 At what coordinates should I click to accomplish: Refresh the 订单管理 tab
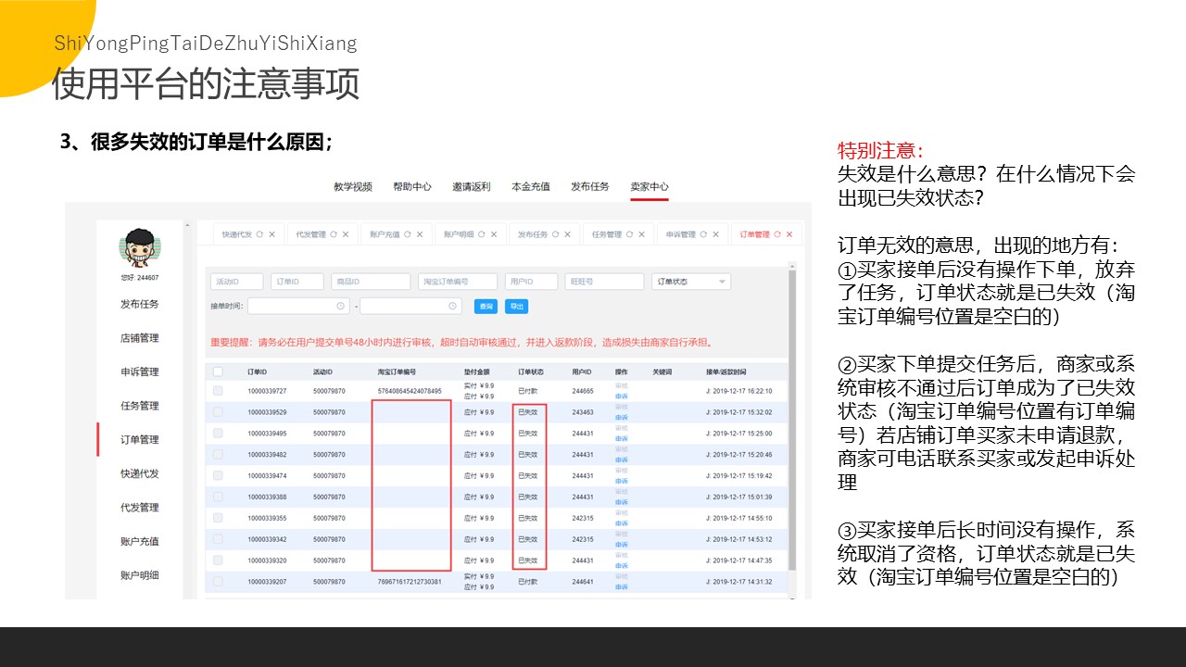coord(776,234)
